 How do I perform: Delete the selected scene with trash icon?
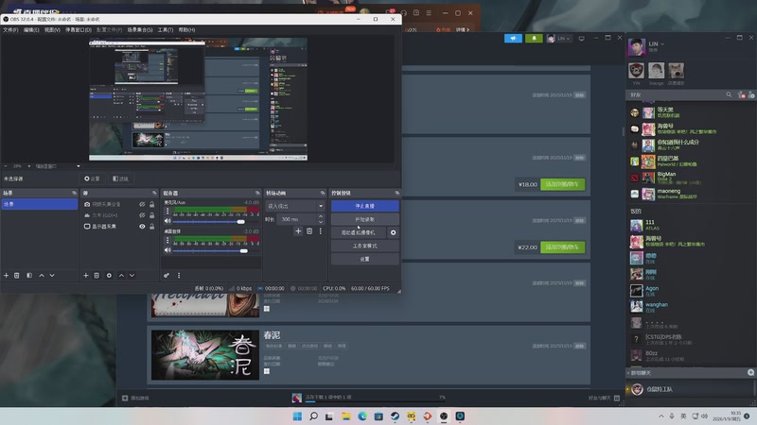point(16,275)
